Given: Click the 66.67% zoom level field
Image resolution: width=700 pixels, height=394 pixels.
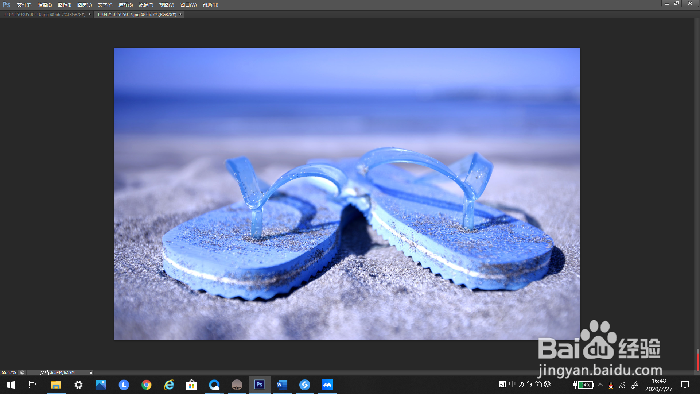Looking at the screenshot, I should coord(9,372).
